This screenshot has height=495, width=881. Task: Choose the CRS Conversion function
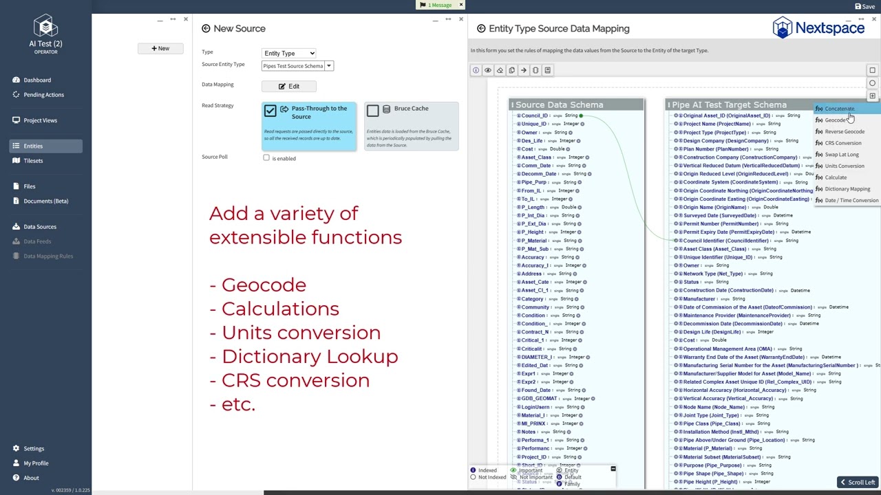846,143
